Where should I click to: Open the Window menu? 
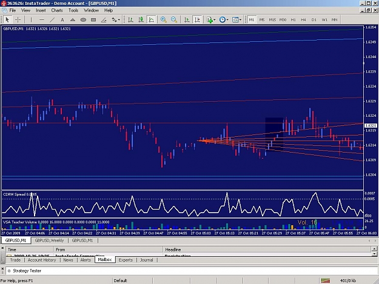tap(92, 10)
